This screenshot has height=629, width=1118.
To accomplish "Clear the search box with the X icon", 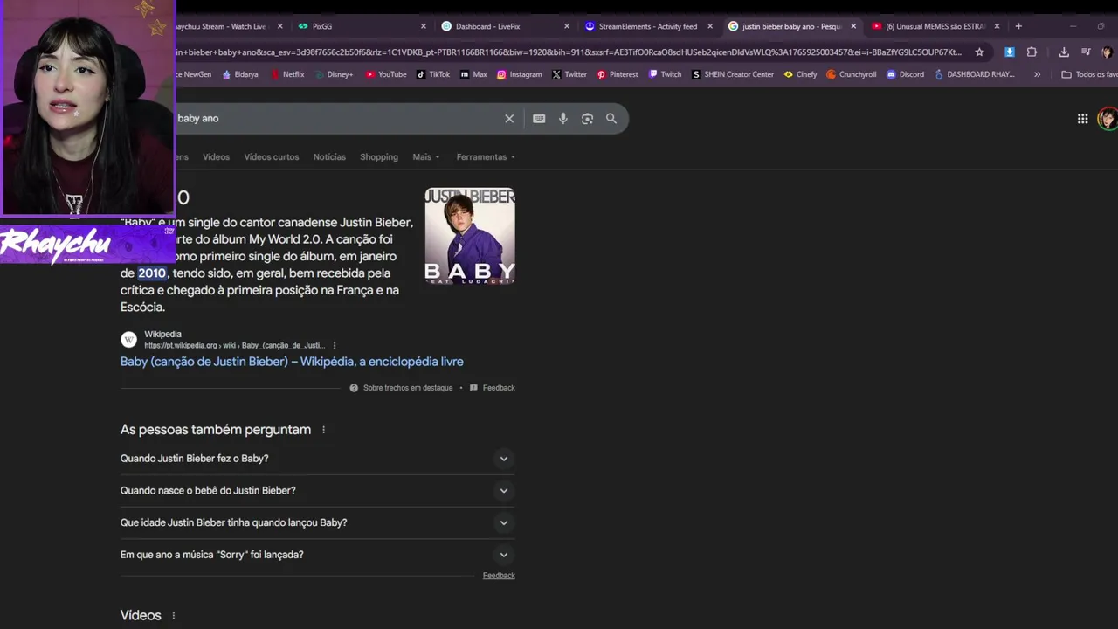I will pyautogui.click(x=509, y=119).
